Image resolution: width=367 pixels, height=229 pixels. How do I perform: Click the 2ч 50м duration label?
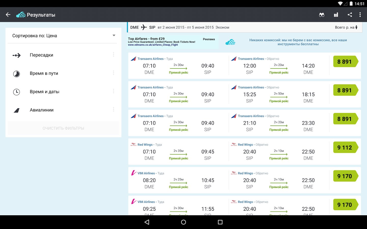(x=279, y=94)
